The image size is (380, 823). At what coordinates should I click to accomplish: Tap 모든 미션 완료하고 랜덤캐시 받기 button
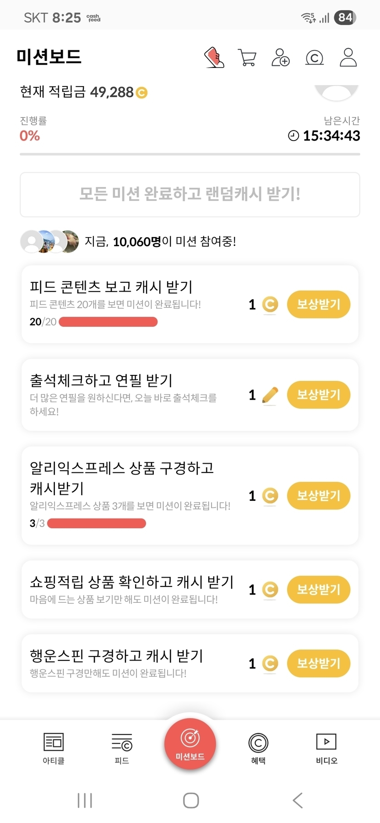(x=190, y=194)
